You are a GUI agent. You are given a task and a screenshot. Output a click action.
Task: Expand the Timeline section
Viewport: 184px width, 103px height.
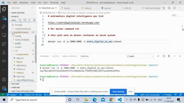22,88
